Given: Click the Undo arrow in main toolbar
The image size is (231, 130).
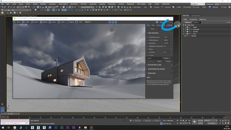Looking at the screenshot, I should click(2, 7).
